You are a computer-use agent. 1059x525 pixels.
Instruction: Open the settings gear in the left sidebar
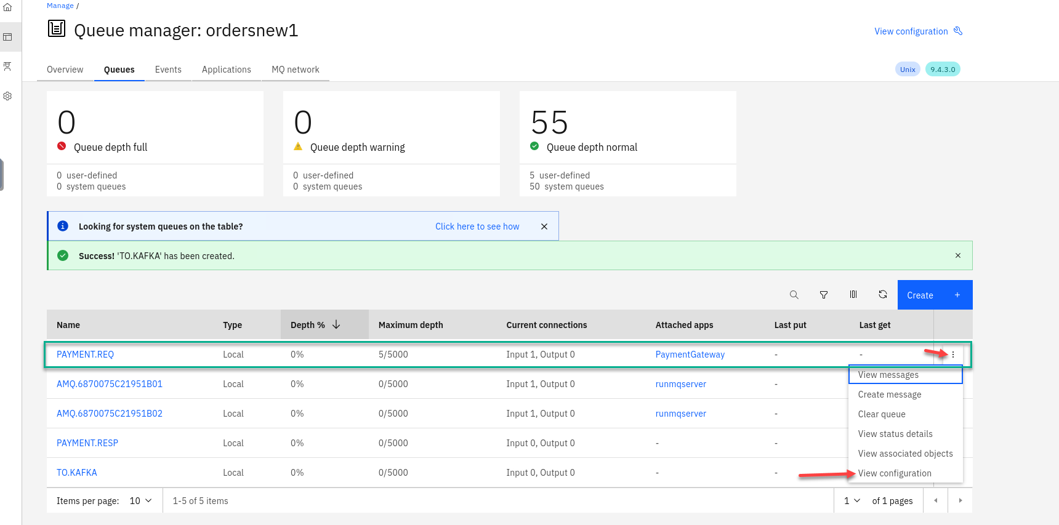click(x=8, y=96)
